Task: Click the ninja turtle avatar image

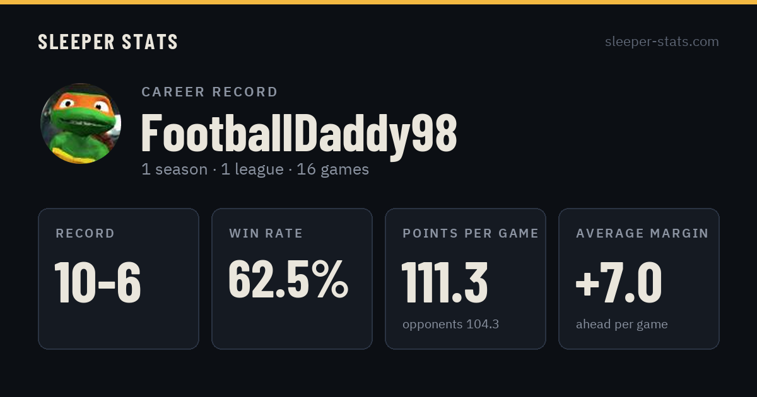Action: [81, 124]
